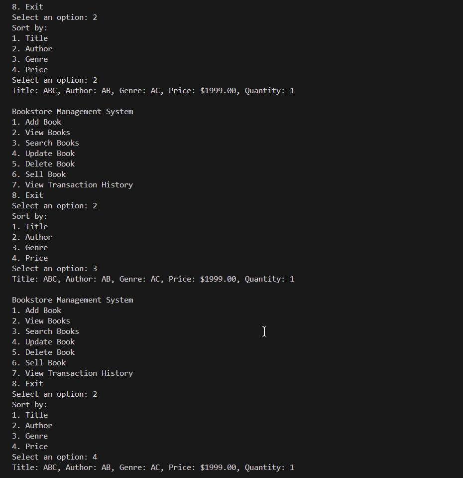Viewport: 463px width, 478px height.
Task: Click '1. Title' in the topmost sort list
Action: tap(30, 38)
